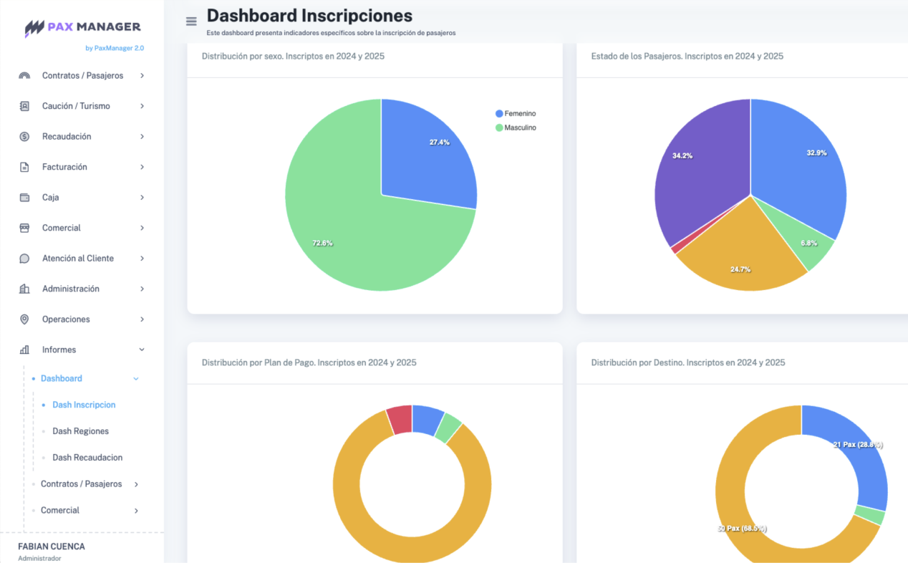The width and height of the screenshot is (908, 563).
Task: Click the Operaciones location pin icon
Action: [24, 319]
